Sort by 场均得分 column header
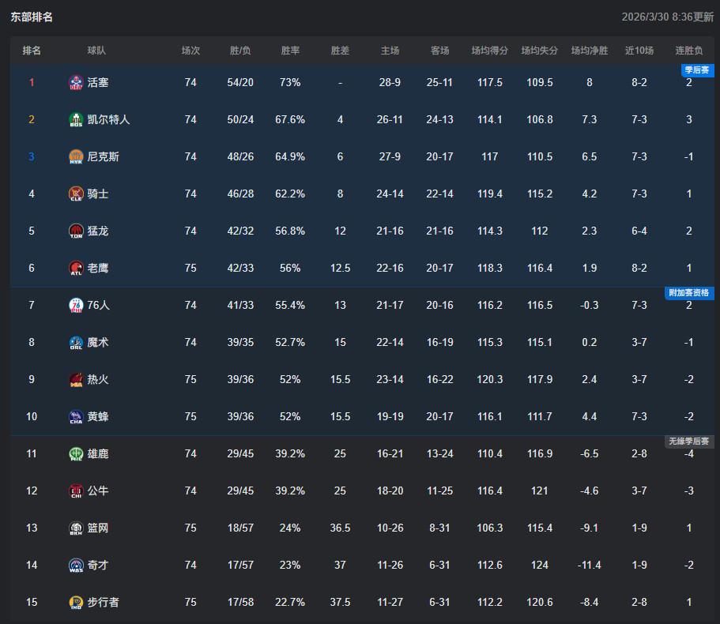Image resolution: width=720 pixels, height=624 pixels. tap(489, 51)
